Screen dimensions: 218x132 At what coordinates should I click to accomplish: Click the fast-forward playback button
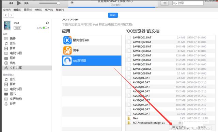pos(27,3)
